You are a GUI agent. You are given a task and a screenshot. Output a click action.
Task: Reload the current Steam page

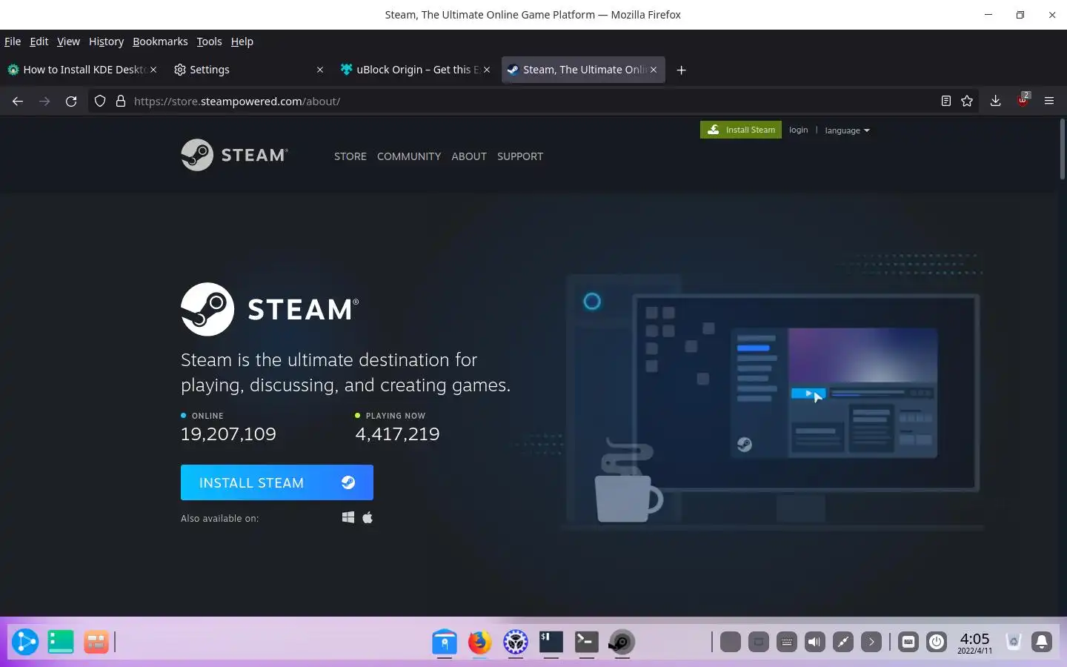(71, 101)
